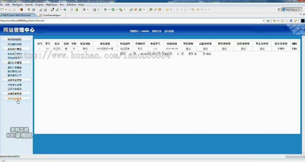The height and width of the screenshot is (162, 305).
Task: Click the browser refresh icon
Action: (296, 21)
